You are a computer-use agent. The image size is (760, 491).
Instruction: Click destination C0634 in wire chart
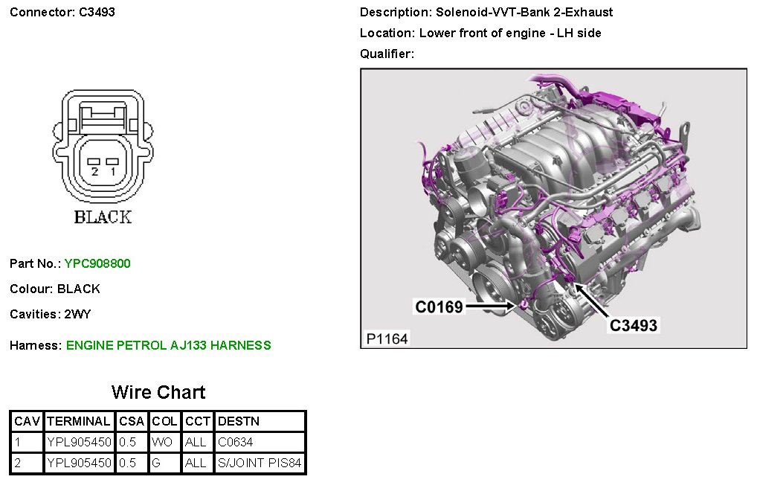[235, 442]
